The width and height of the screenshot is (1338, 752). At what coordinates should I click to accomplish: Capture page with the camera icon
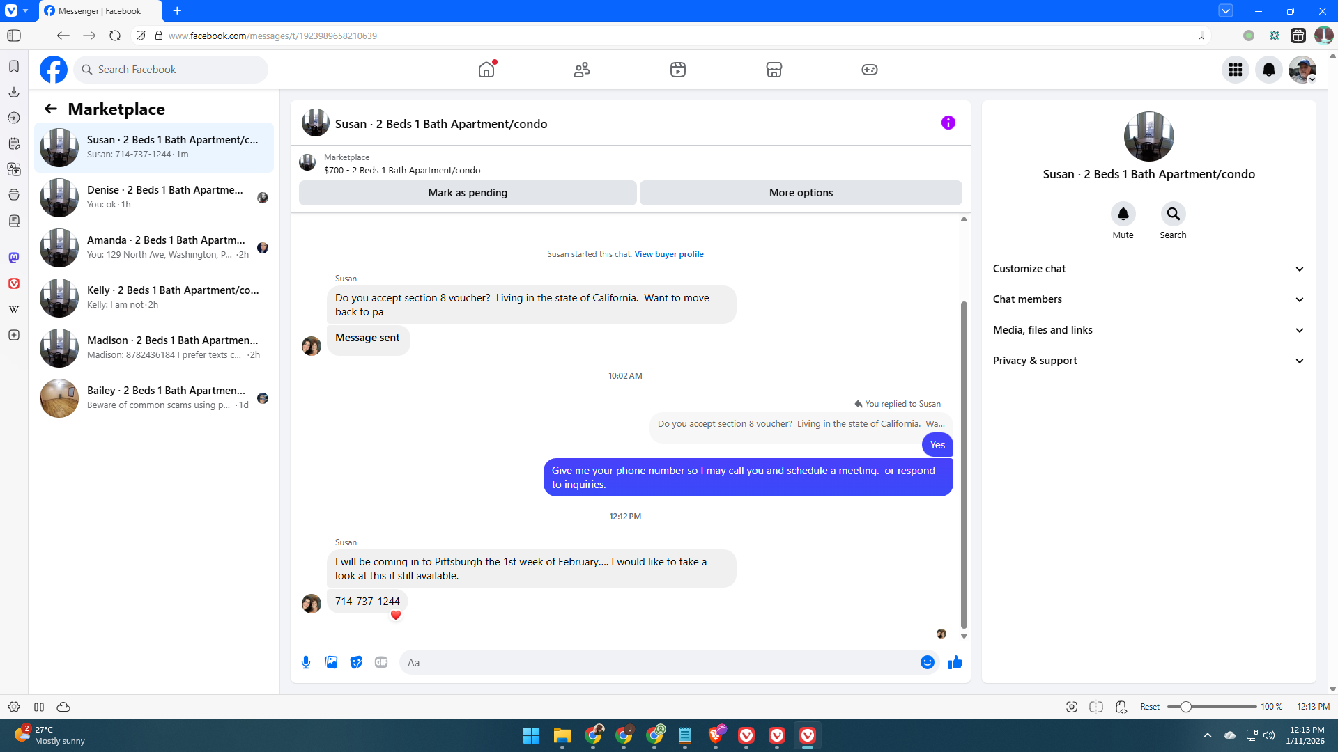(x=1072, y=707)
